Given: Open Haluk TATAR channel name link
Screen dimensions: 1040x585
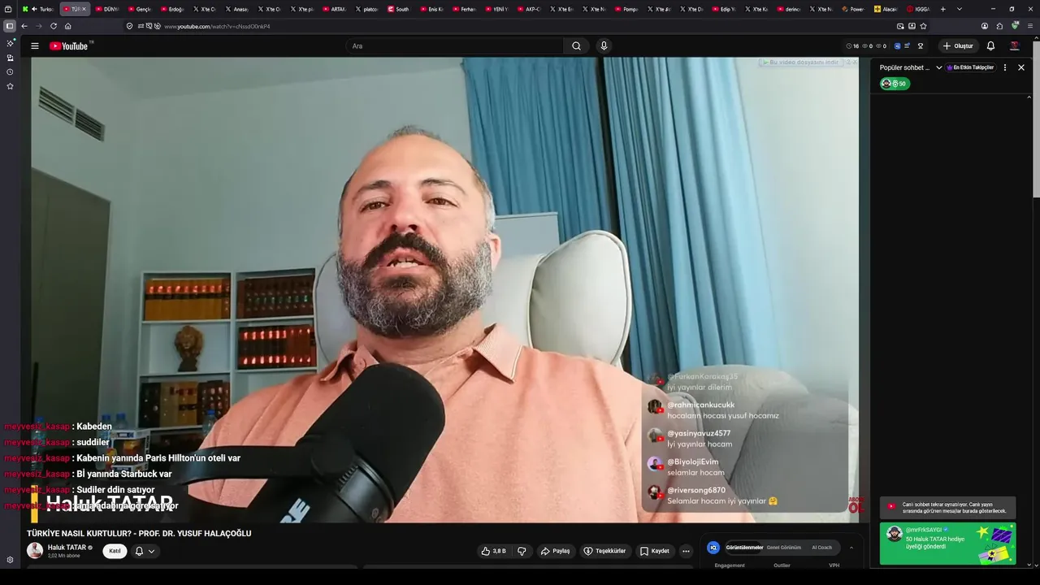Looking at the screenshot, I should tap(67, 548).
